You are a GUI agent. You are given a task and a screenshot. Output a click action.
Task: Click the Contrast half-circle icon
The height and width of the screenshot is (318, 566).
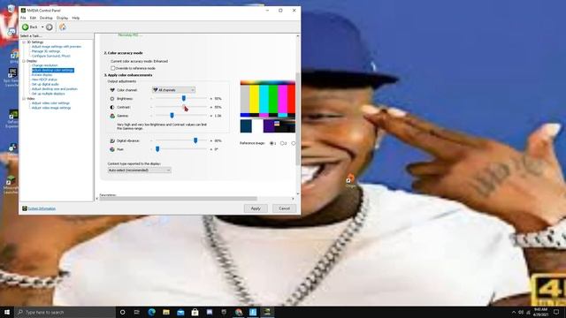pos(112,107)
